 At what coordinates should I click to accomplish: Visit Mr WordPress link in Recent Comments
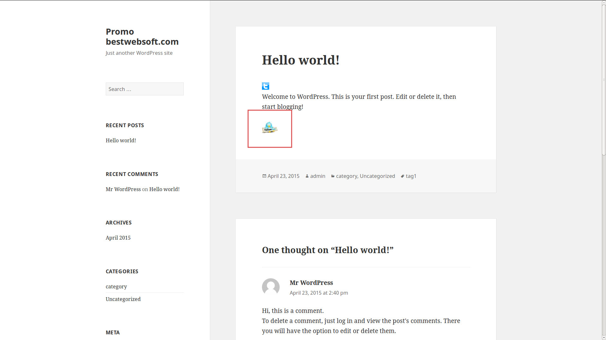coord(123,189)
